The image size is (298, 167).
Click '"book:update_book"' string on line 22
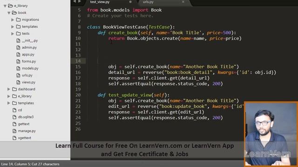(x=183, y=106)
